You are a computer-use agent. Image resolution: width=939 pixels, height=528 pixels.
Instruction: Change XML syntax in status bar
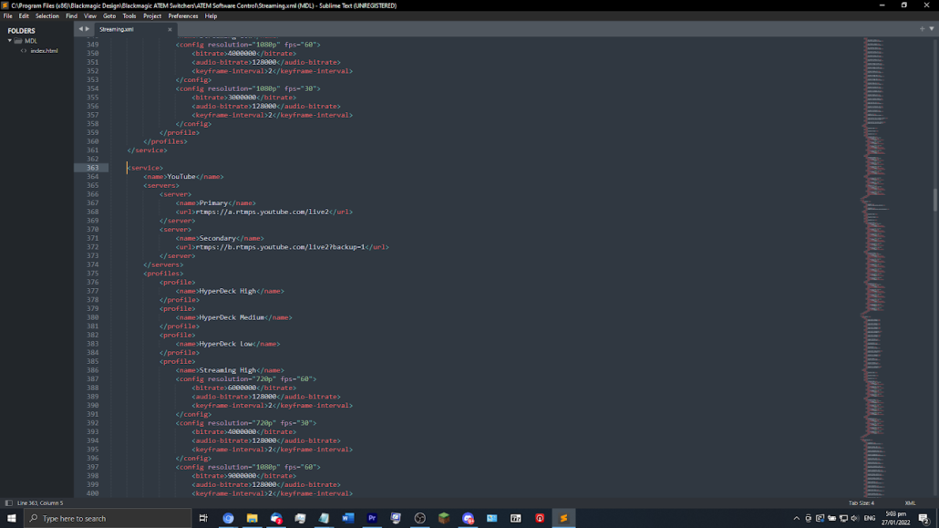910,502
